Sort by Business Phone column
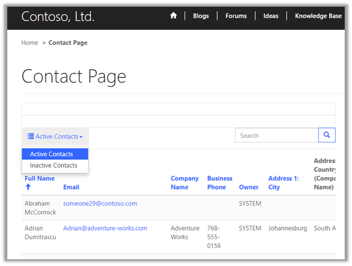 219,182
